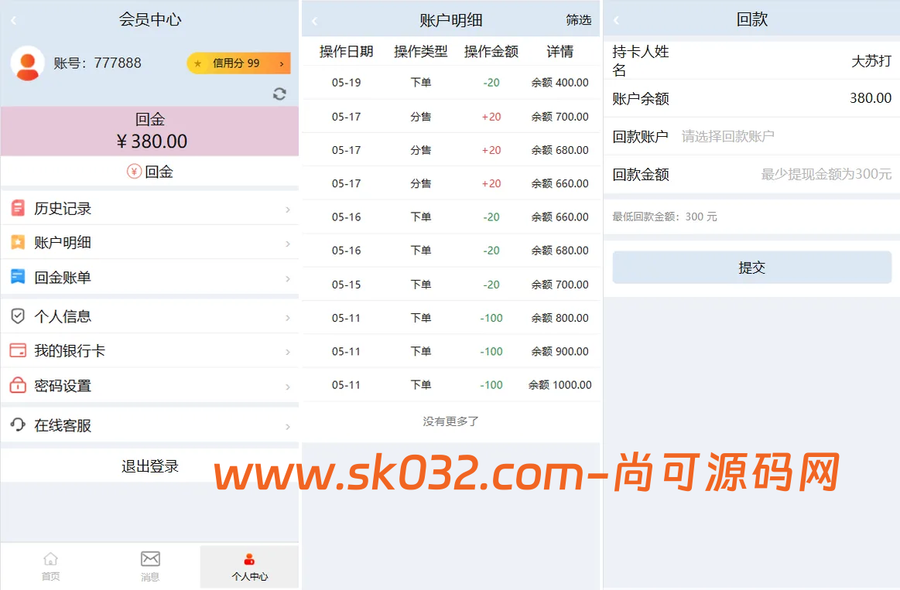Tap the 回金 yen icon button
Viewport: 900px width, 590px height.
click(150, 172)
